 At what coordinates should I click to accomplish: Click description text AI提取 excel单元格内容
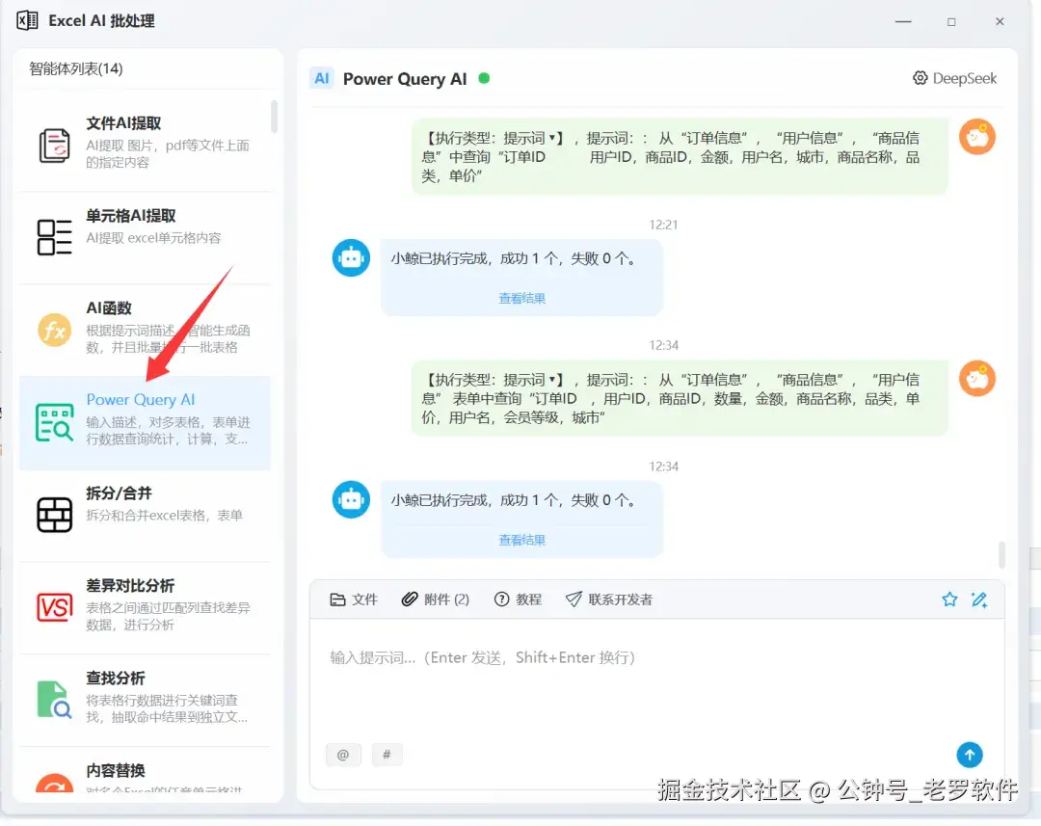click(x=153, y=238)
